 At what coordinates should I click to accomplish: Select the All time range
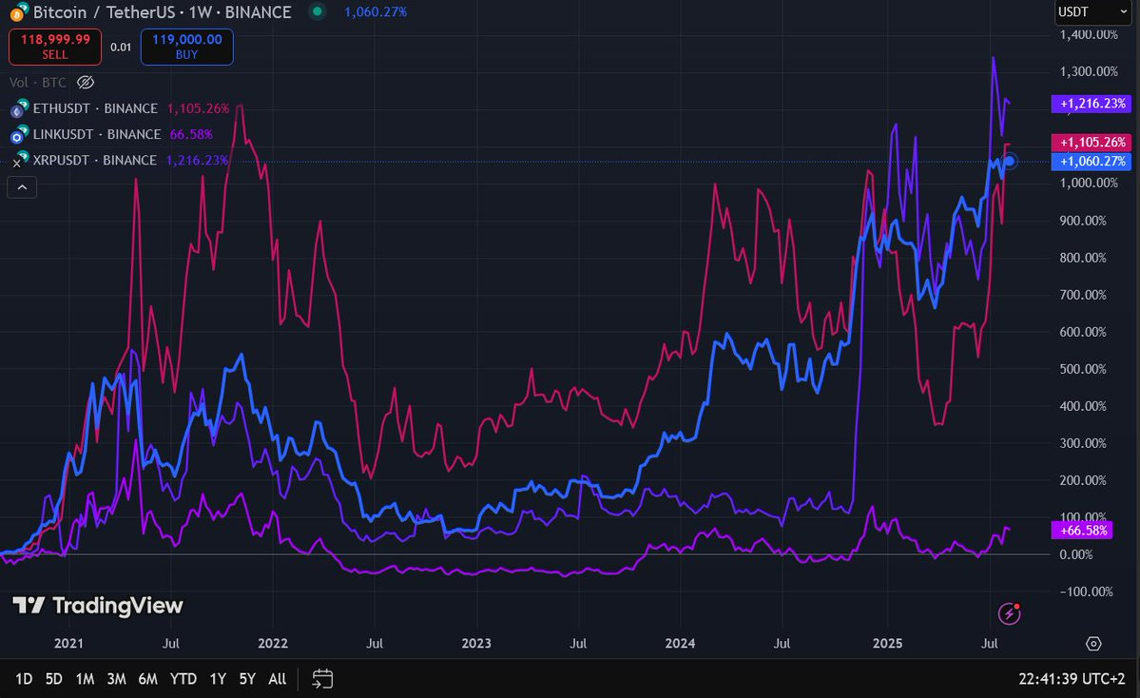277,679
